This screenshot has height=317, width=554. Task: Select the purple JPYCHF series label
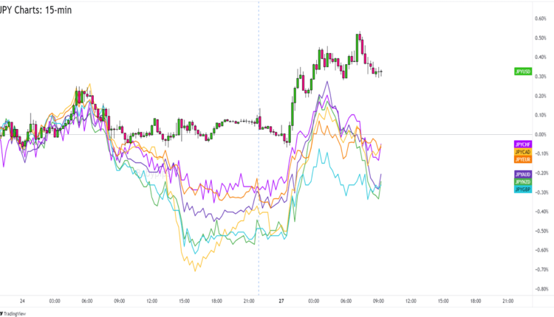(x=522, y=143)
